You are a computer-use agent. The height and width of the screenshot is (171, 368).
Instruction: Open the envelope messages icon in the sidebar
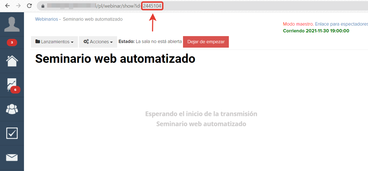click(x=12, y=157)
